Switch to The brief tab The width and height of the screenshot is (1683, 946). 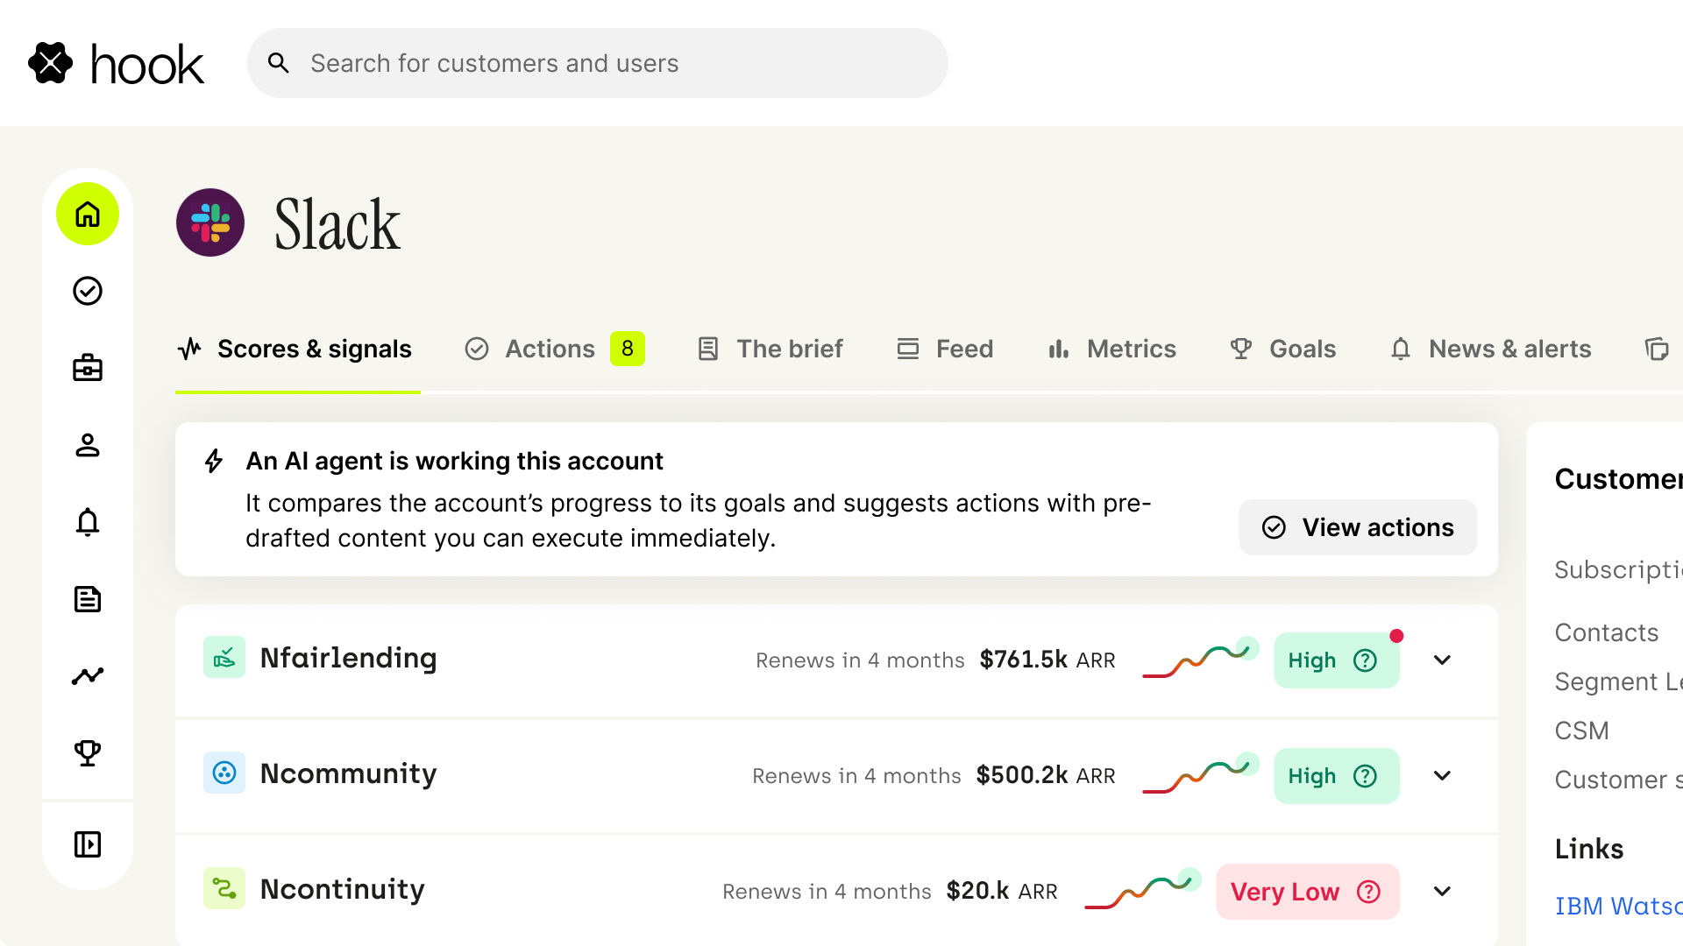click(770, 349)
